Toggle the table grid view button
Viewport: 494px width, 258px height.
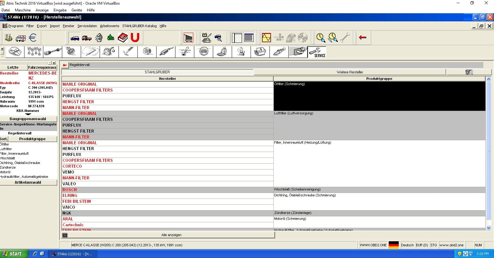point(249,38)
